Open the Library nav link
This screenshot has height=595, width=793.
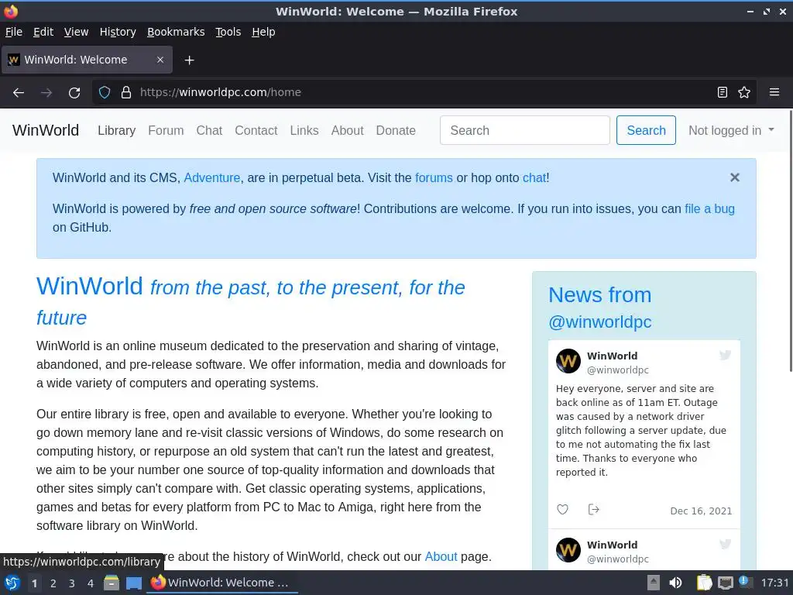(x=116, y=130)
